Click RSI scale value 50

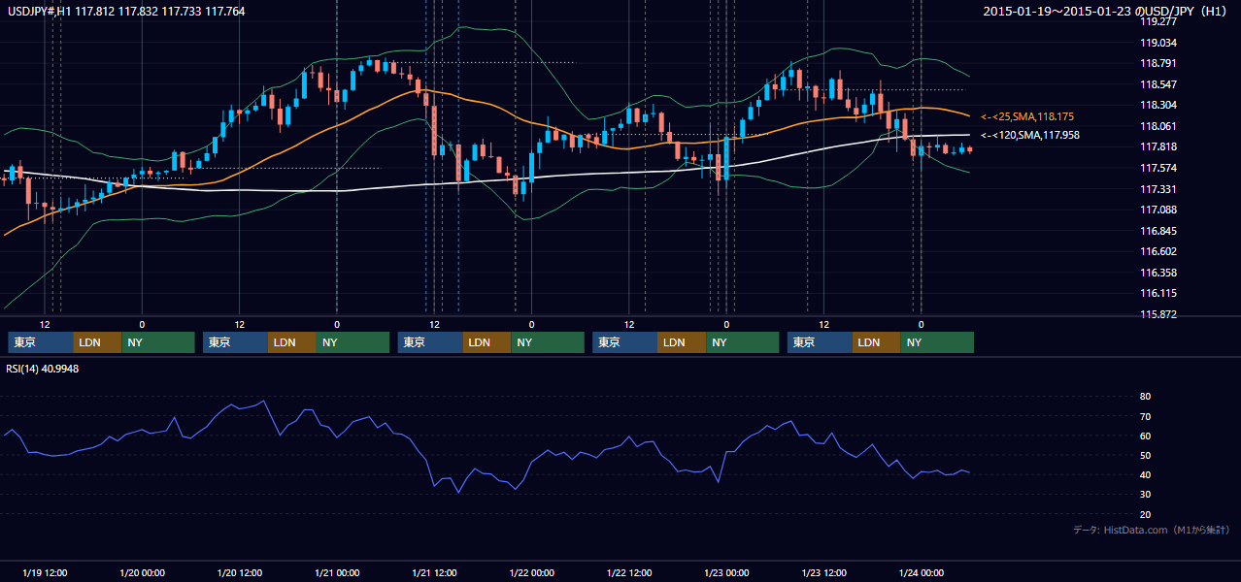pyautogui.click(x=1145, y=455)
